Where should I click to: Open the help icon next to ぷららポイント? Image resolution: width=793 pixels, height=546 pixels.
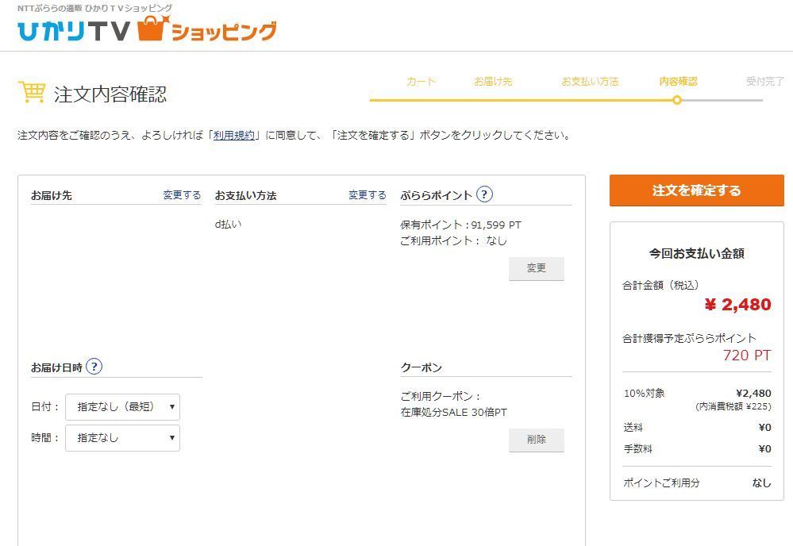(x=484, y=194)
